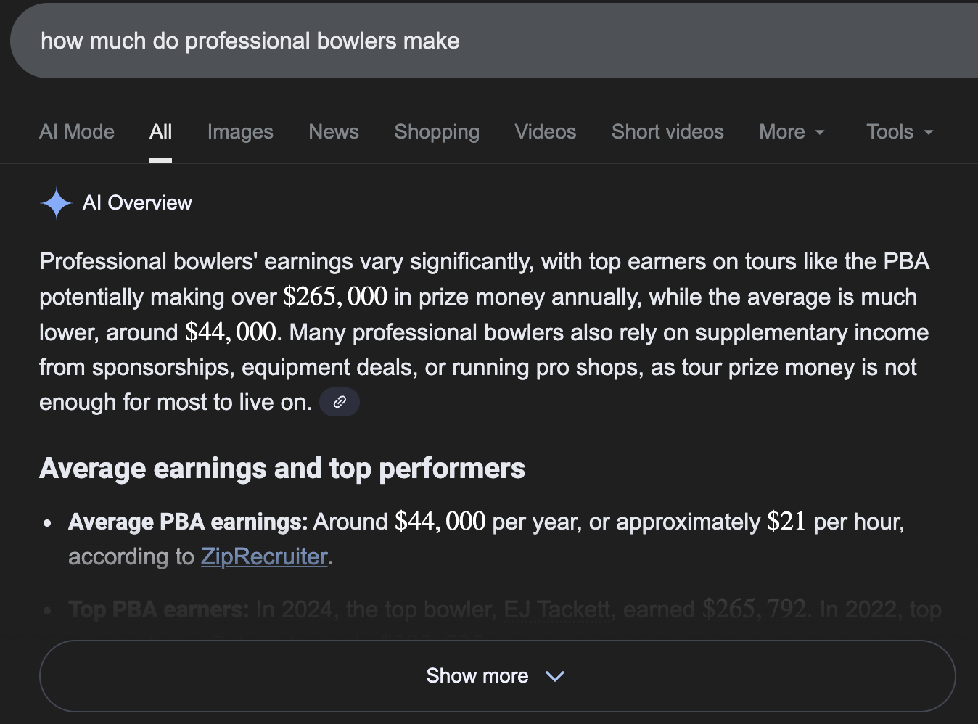
Task: Follow the ZipRecruiter link
Action: (x=264, y=556)
